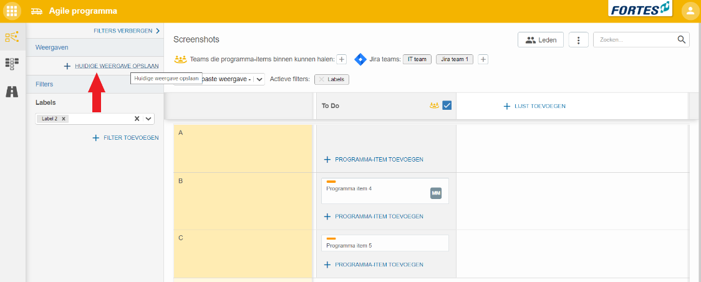This screenshot has height=282, width=701.
Task: Select swimlane row B label
Action: click(x=181, y=181)
